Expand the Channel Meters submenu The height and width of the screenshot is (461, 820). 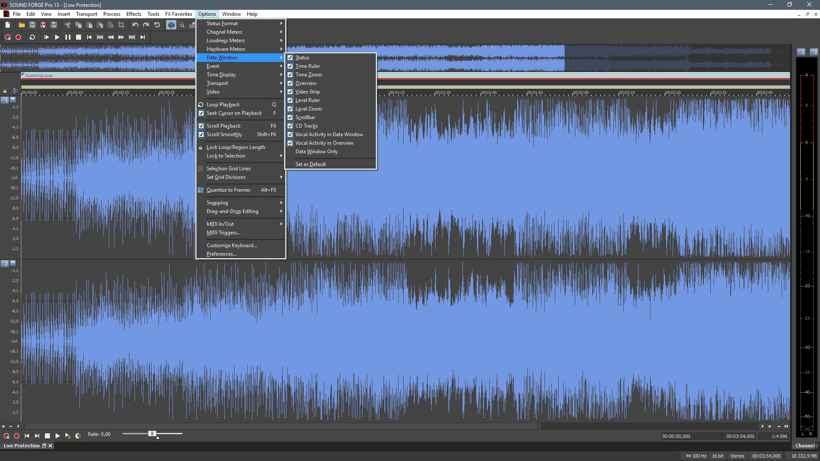[x=241, y=32]
